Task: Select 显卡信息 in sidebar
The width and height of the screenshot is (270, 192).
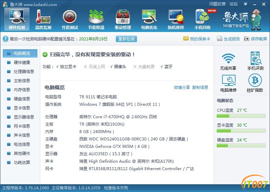Action: 20,108
